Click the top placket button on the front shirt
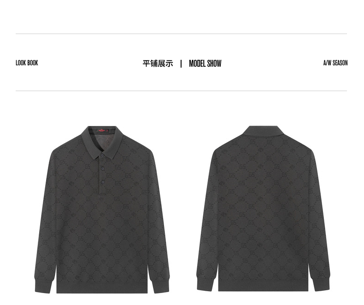Image resolution: width=364 pixels, height=305 pixels. 102,155
